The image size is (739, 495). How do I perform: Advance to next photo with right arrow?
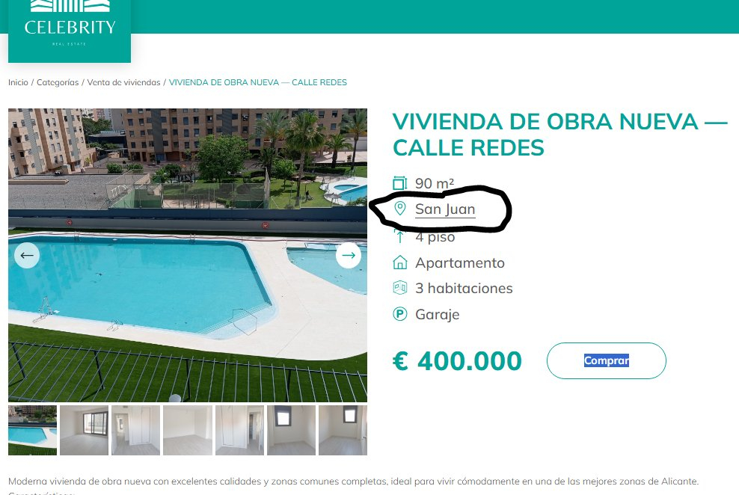pos(349,255)
